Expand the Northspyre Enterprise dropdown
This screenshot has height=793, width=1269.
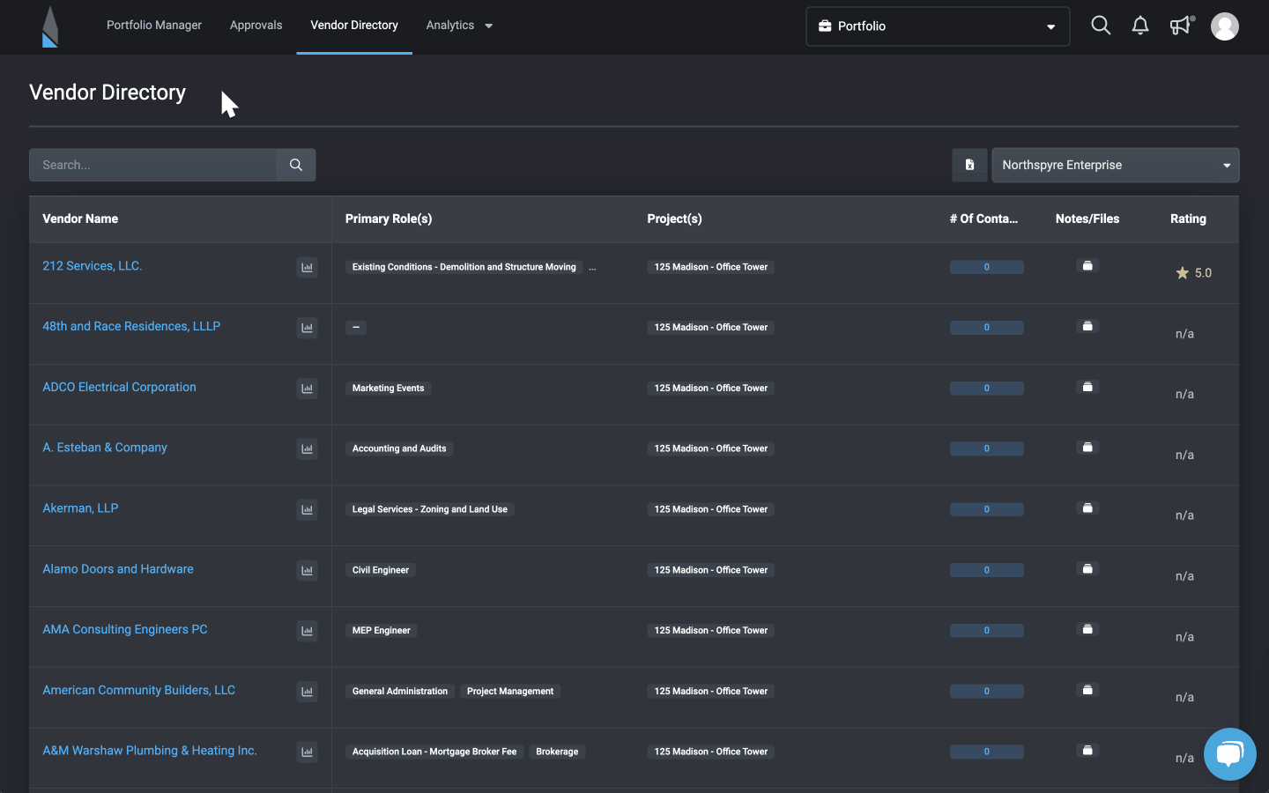tap(1116, 165)
